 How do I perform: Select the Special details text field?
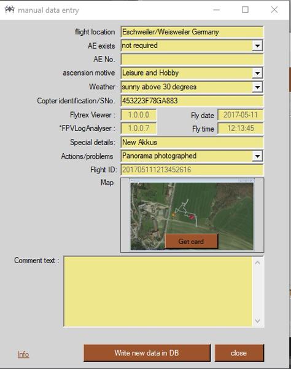tap(192, 143)
